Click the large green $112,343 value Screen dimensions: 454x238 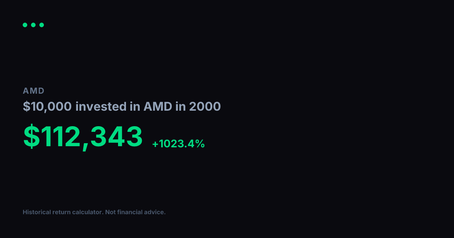click(83, 137)
